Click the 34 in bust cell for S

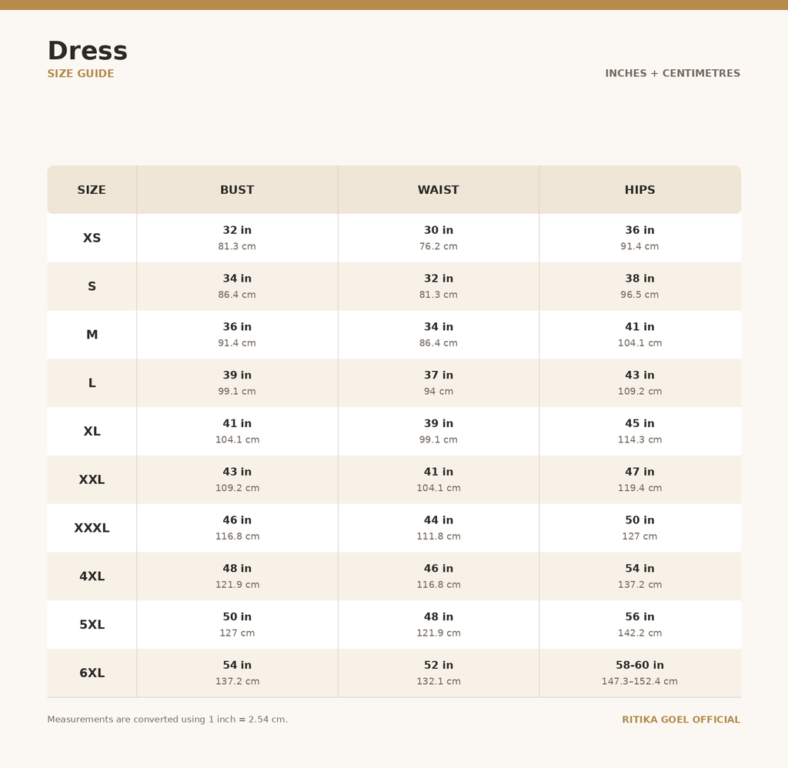pos(237,286)
